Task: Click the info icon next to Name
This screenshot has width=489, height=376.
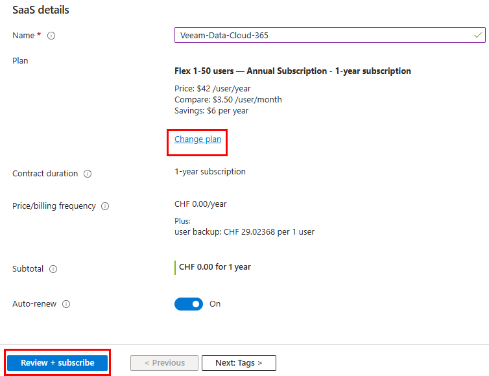Action: pos(51,36)
